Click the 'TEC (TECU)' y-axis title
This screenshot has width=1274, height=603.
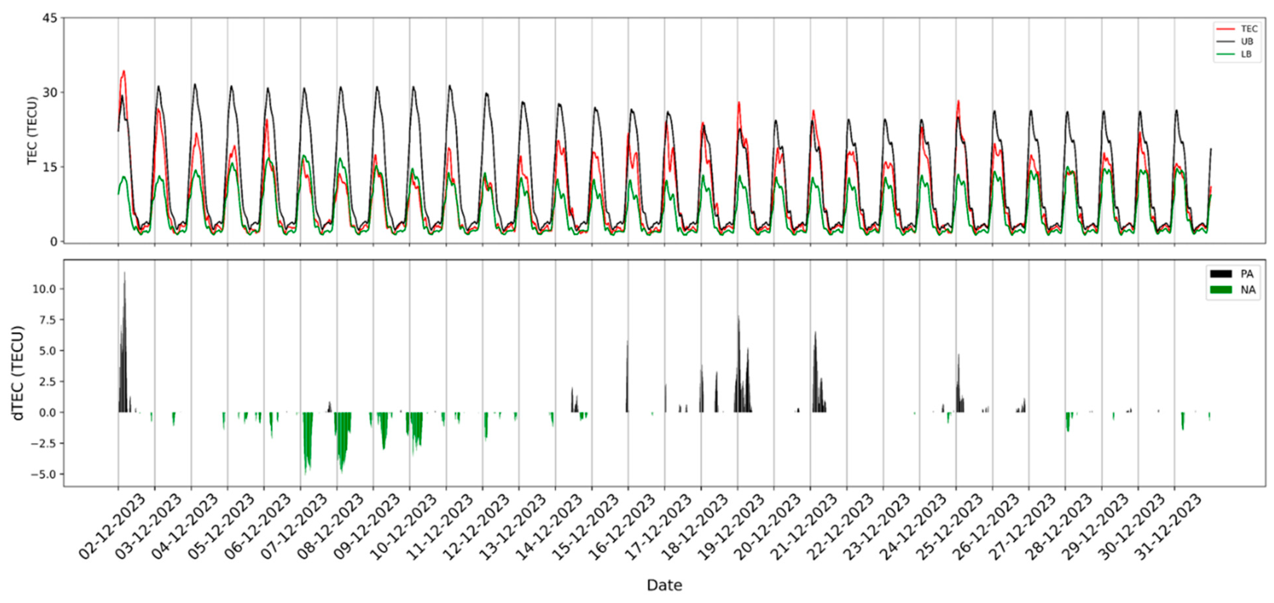click(32, 130)
